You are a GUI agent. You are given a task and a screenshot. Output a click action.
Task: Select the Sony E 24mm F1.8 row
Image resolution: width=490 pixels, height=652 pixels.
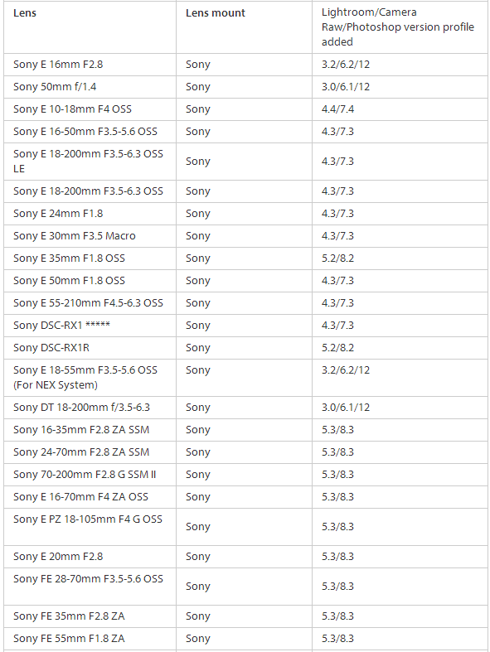click(x=245, y=214)
